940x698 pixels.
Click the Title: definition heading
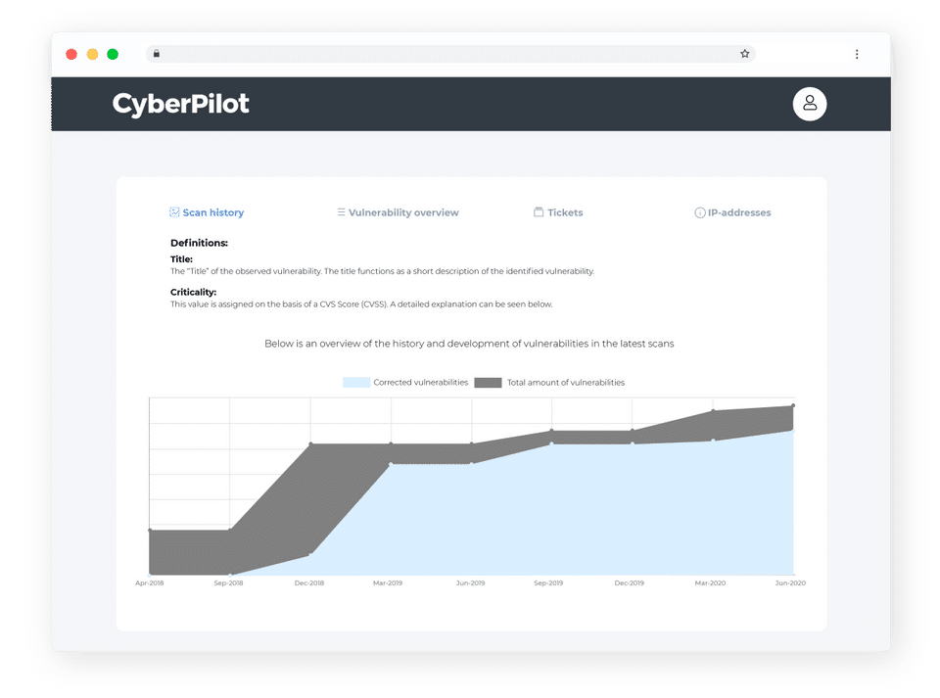tap(182, 259)
